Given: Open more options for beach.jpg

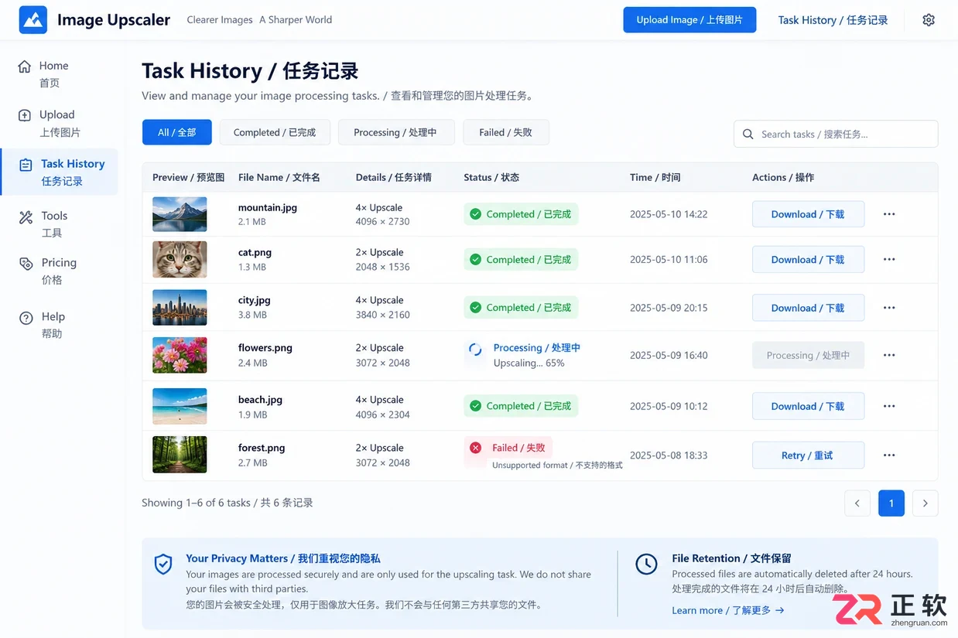Looking at the screenshot, I should (x=889, y=406).
